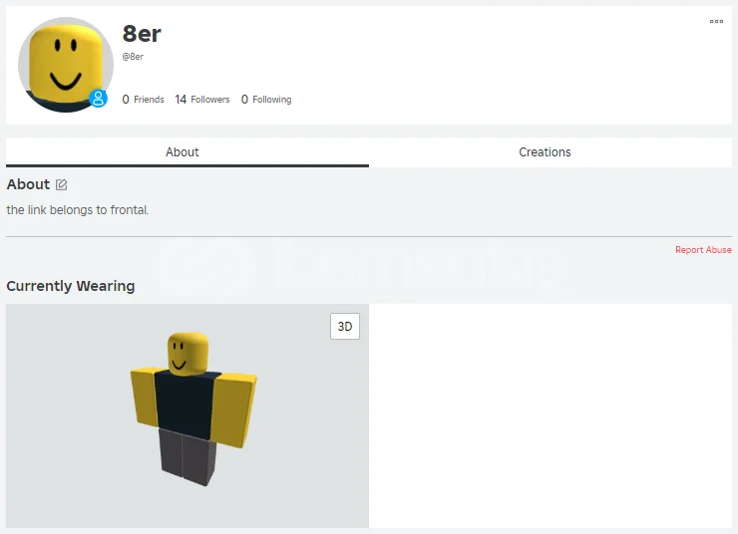Click the avatar's black torso in preview

(x=184, y=404)
